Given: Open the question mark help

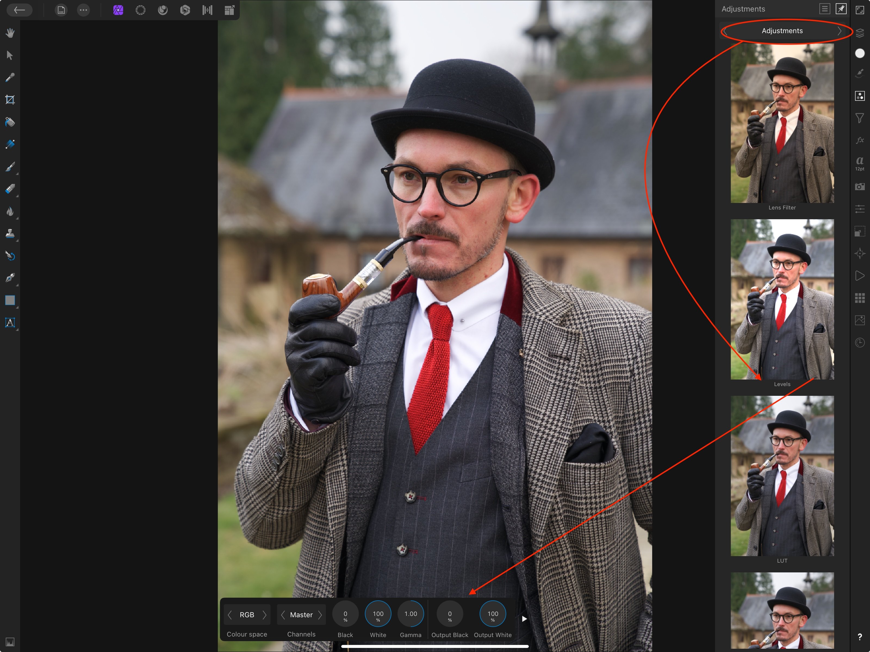Looking at the screenshot, I should click(860, 637).
